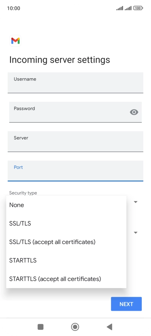Tap the NEXT button
The image size is (151, 336).
(127, 304)
